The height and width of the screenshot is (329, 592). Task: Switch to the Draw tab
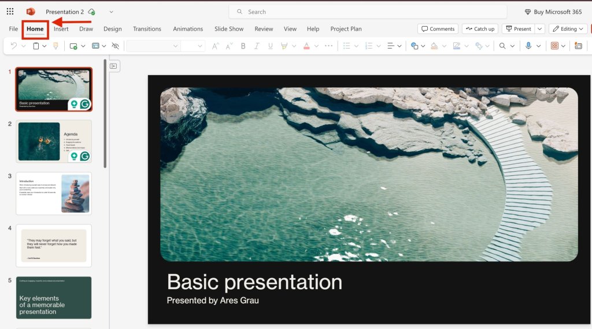pyautogui.click(x=86, y=29)
